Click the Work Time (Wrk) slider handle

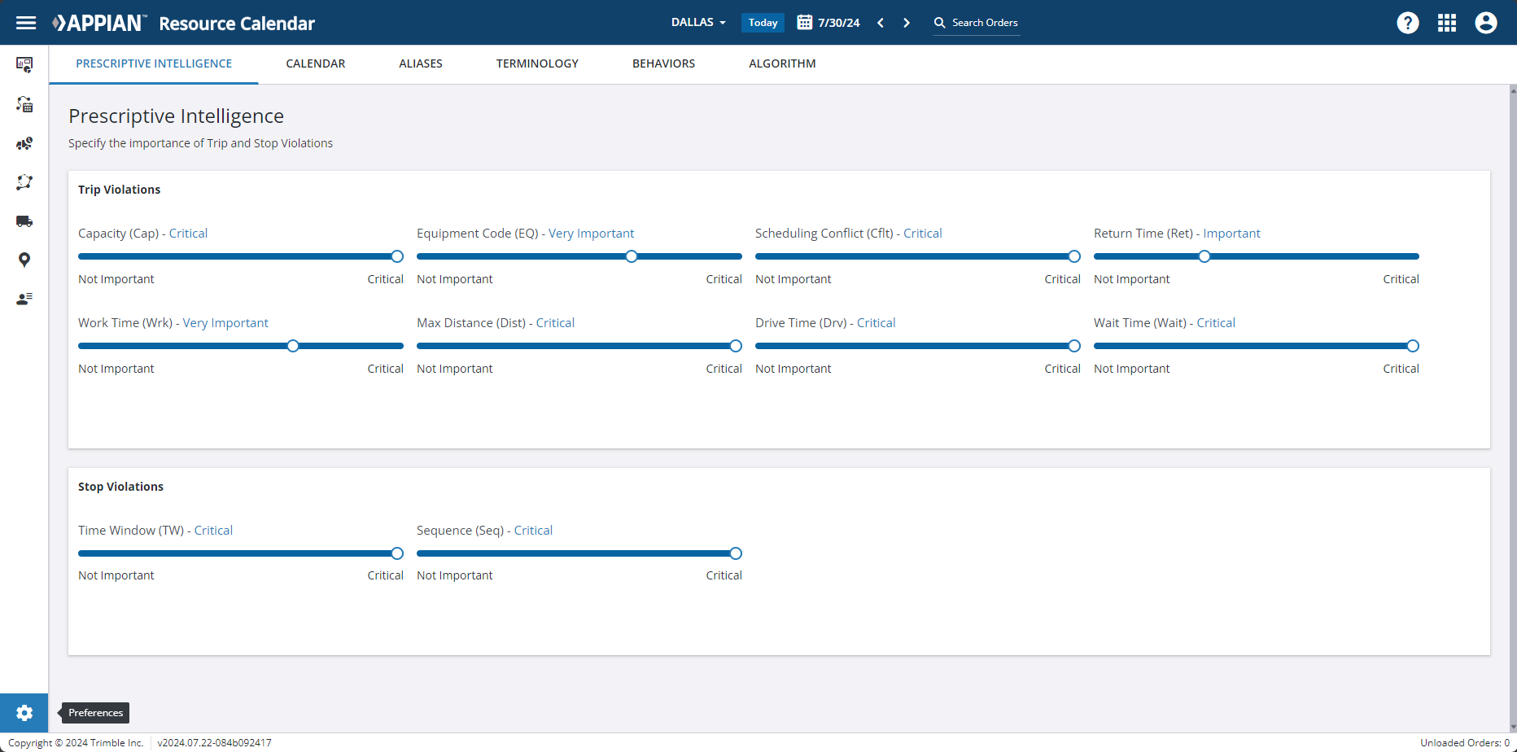(x=293, y=346)
